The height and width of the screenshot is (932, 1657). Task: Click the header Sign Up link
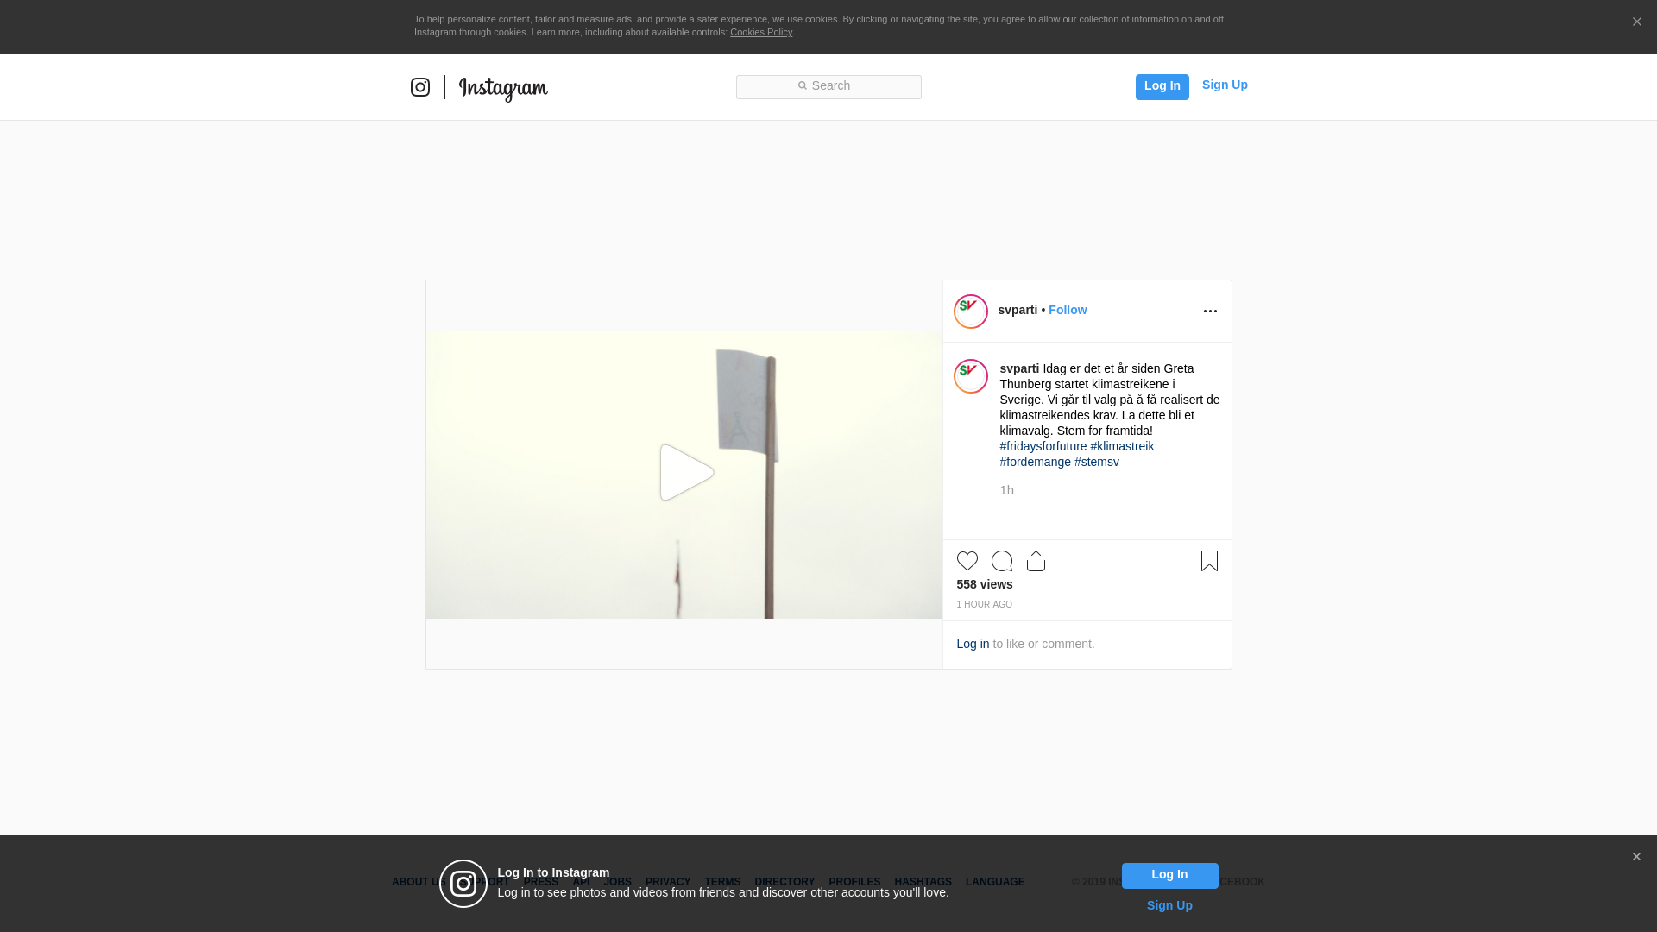1225,85
